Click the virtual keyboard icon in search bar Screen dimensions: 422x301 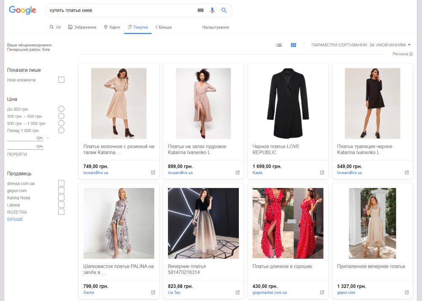pyautogui.click(x=200, y=10)
